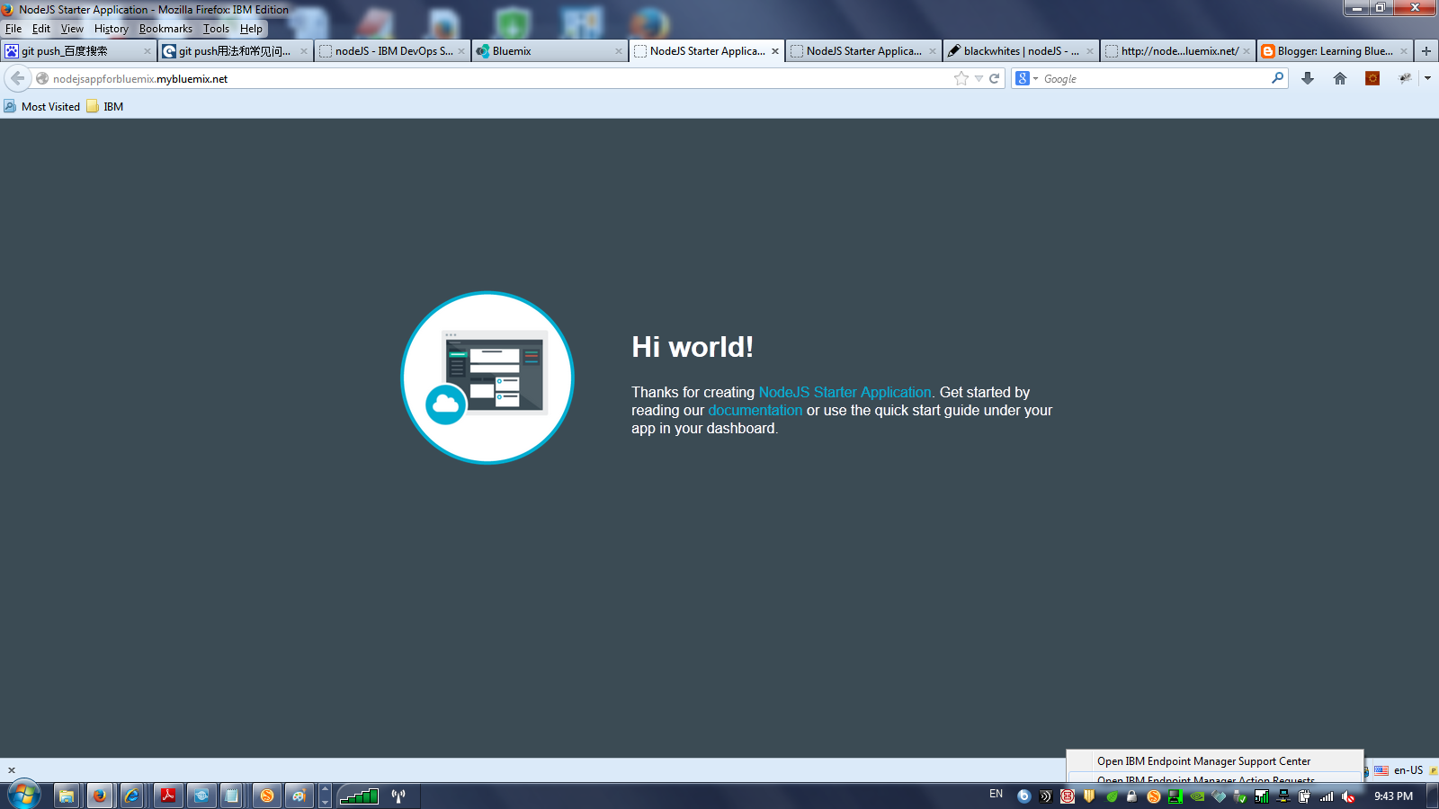The image size is (1439, 809).
Task: Open the File menu
Action: point(13,29)
